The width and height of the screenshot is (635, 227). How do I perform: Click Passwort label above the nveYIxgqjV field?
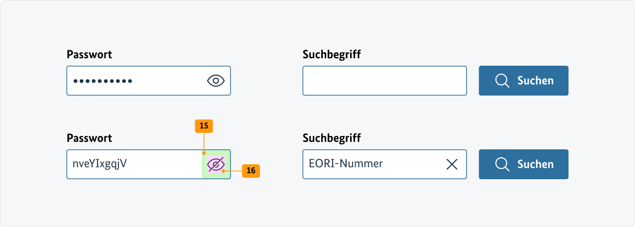(x=90, y=138)
